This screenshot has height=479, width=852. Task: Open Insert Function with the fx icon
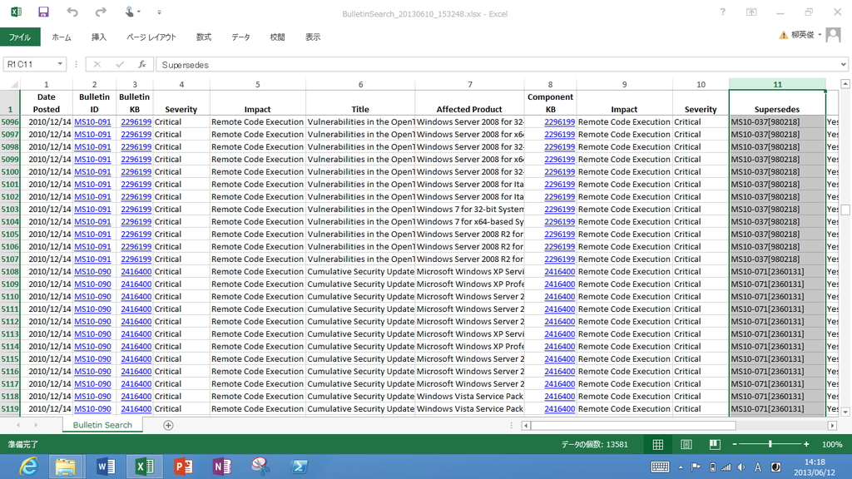click(141, 64)
